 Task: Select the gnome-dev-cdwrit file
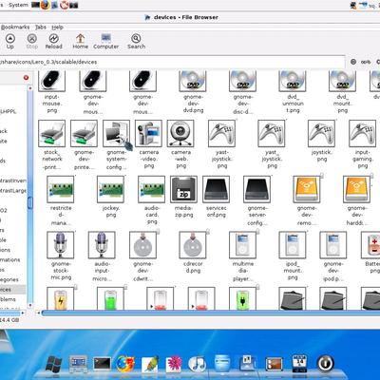point(142,245)
